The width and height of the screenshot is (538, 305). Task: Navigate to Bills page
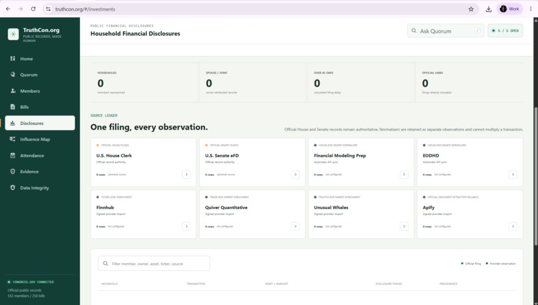(40, 107)
